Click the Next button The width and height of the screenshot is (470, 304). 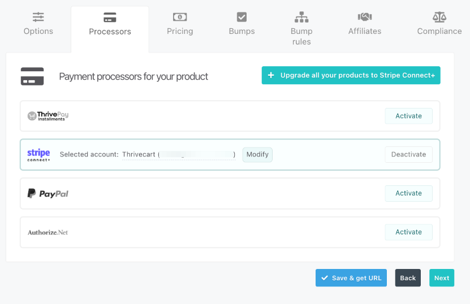point(442,278)
